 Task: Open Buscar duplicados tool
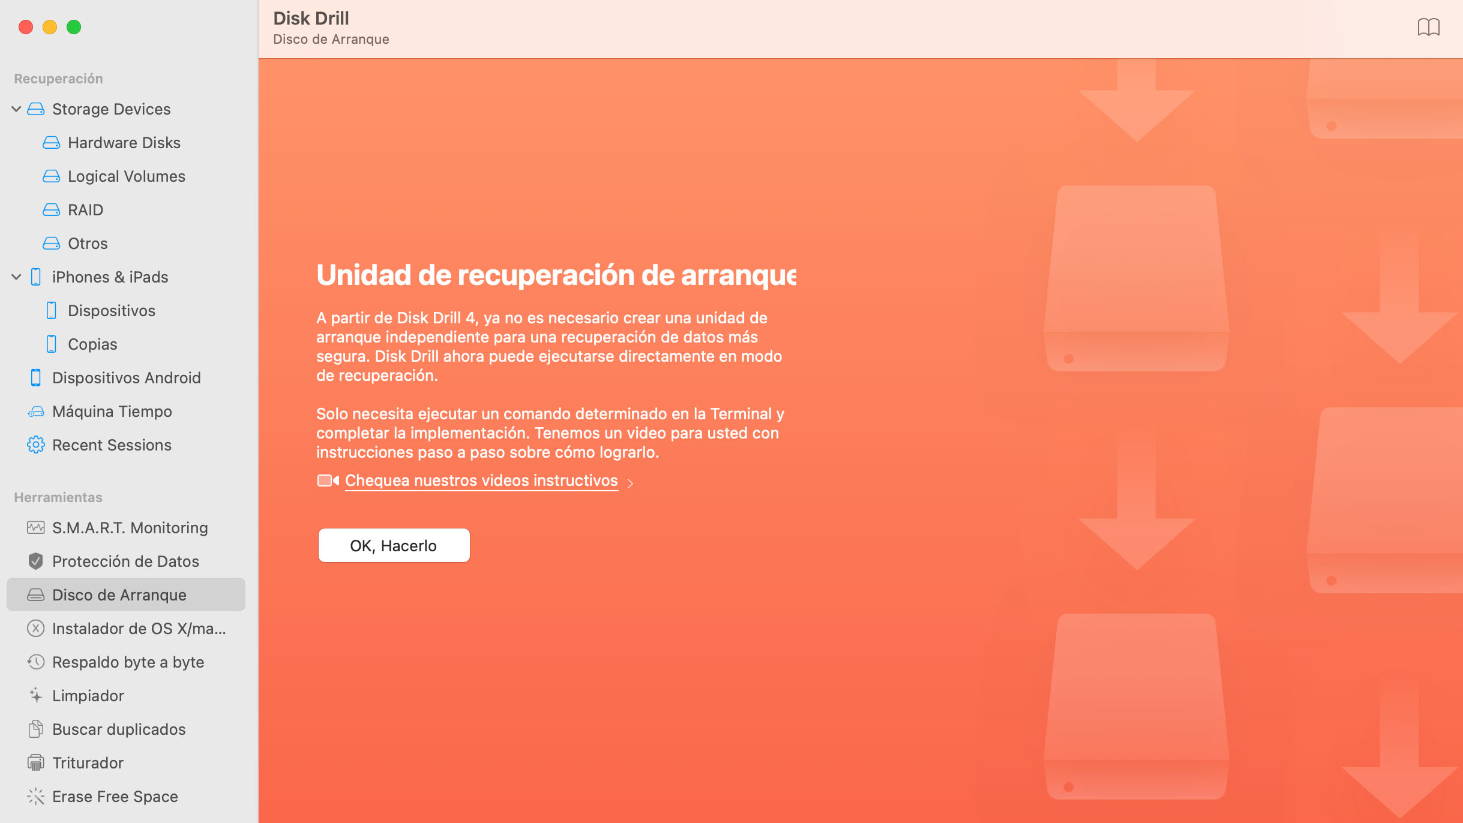coord(119,729)
